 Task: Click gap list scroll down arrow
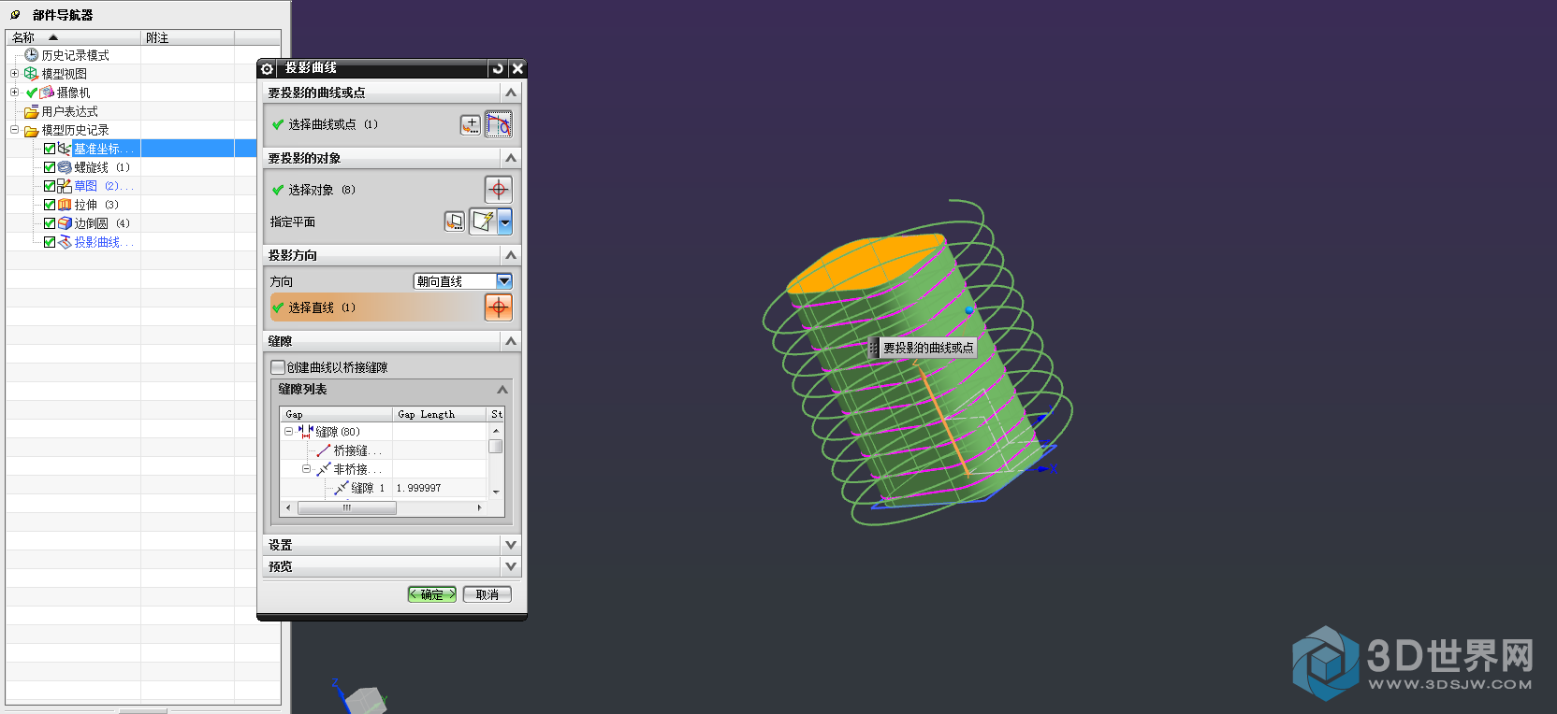[496, 492]
